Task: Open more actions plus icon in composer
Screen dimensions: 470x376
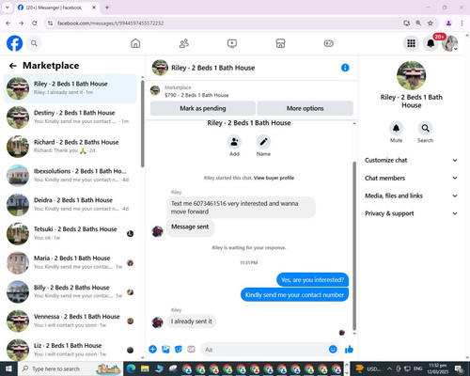Action: coord(152,349)
